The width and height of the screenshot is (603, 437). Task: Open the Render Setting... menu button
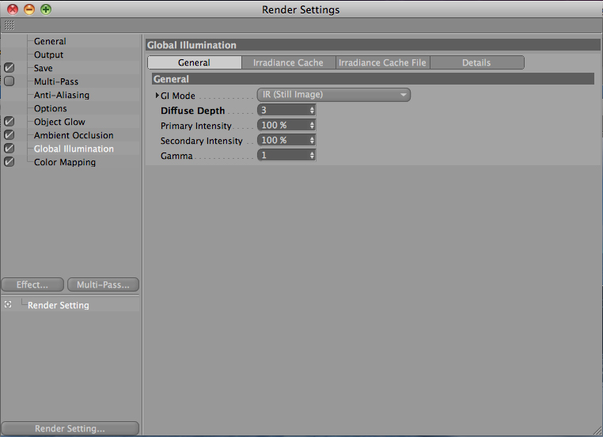click(70, 428)
